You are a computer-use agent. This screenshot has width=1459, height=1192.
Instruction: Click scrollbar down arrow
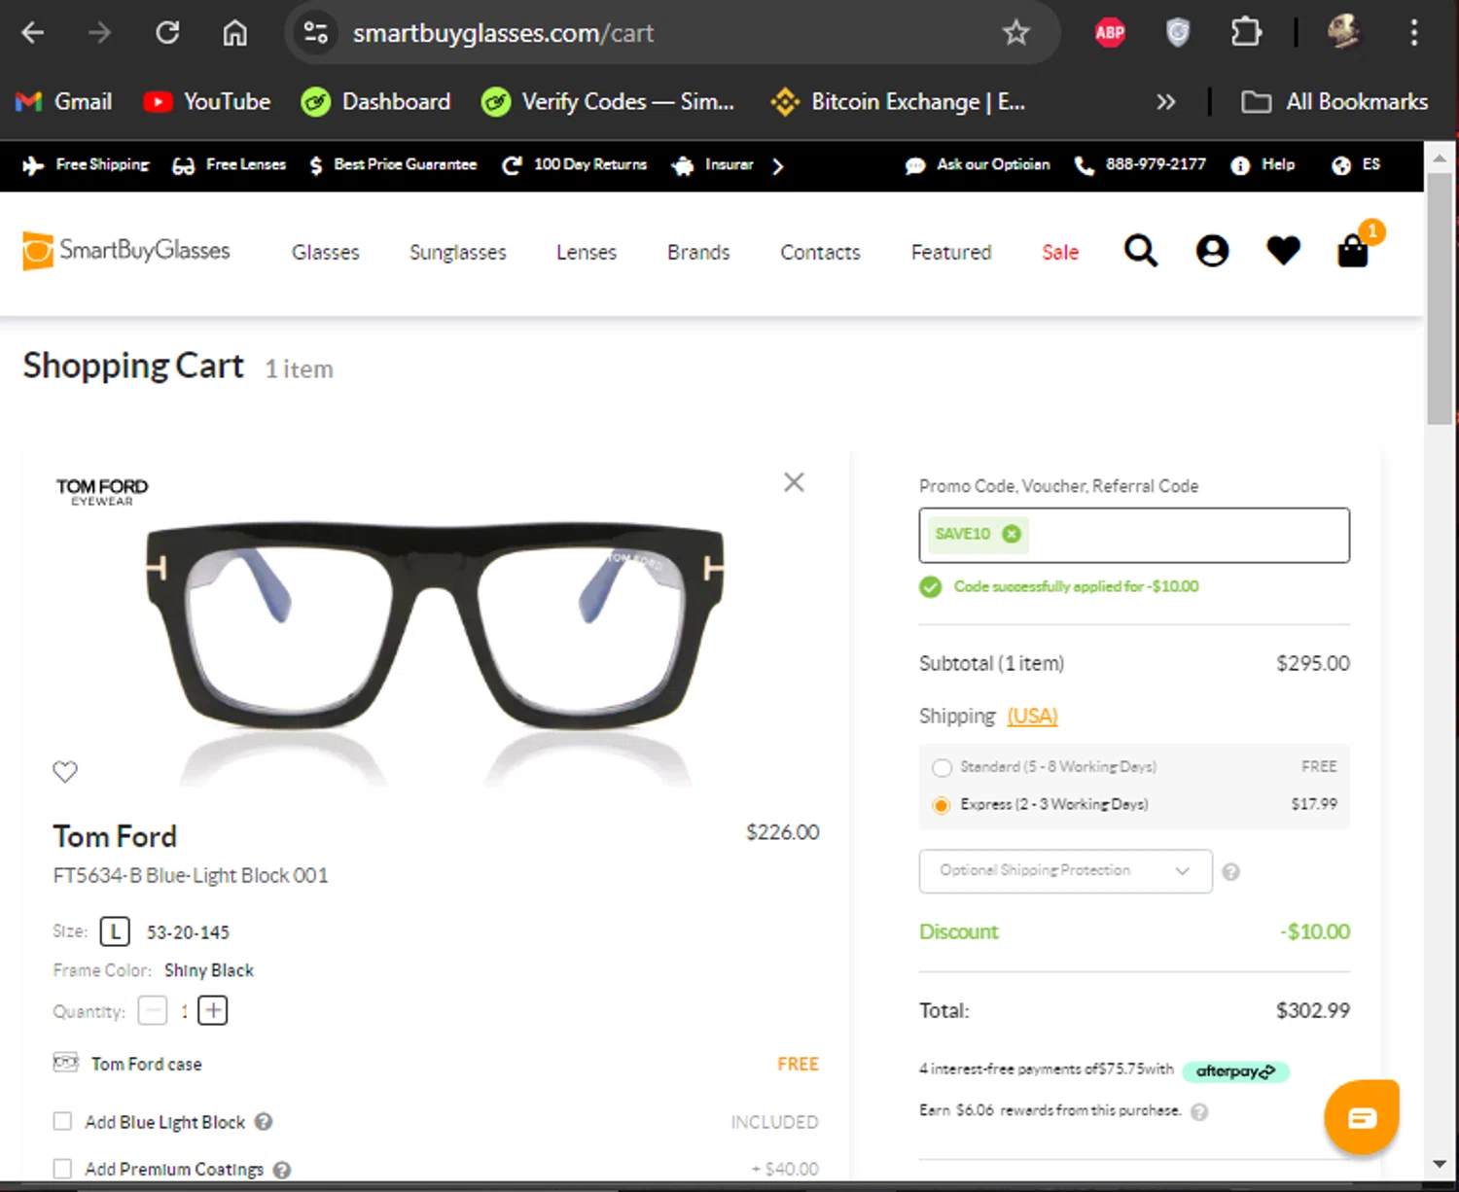[x=1440, y=1164]
